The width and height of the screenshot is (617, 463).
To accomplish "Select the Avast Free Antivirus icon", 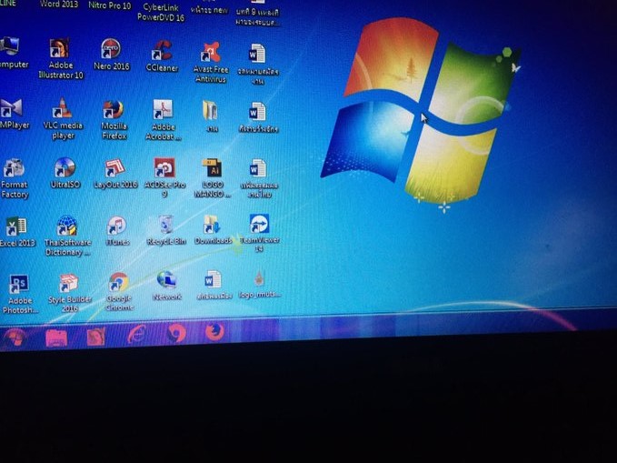I will [x=210, y=52].
